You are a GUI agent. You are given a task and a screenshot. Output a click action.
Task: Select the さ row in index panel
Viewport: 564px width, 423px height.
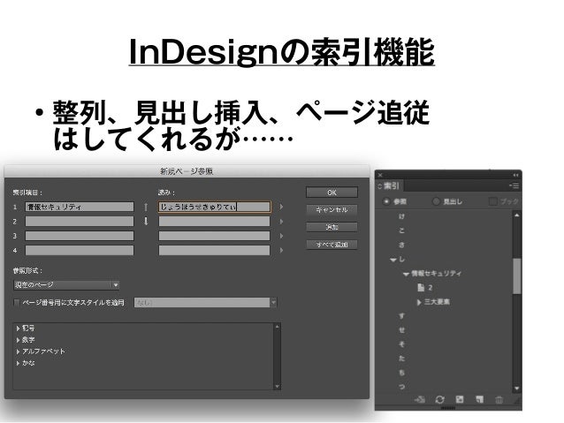coord(401,245)
